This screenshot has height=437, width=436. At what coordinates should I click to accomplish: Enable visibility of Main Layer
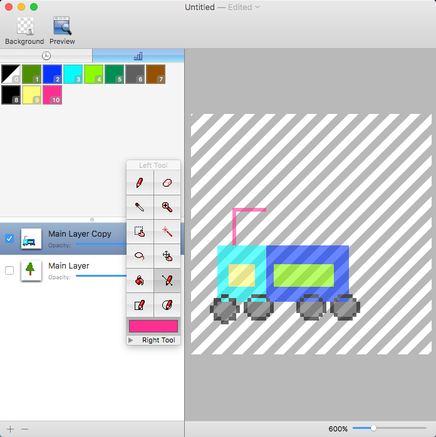pos(9,270)
